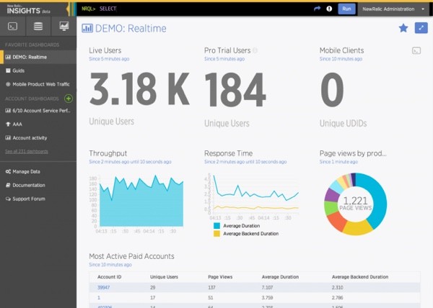Click the 6/10 Account Service Perf icon
The width and height of the screenshot is (433, 308).
8,111
